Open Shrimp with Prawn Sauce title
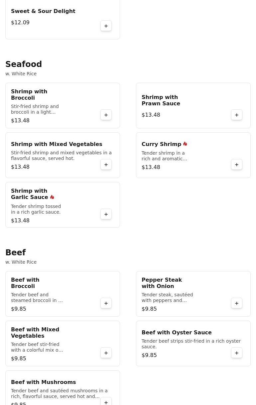 click(x=161, y=100)
